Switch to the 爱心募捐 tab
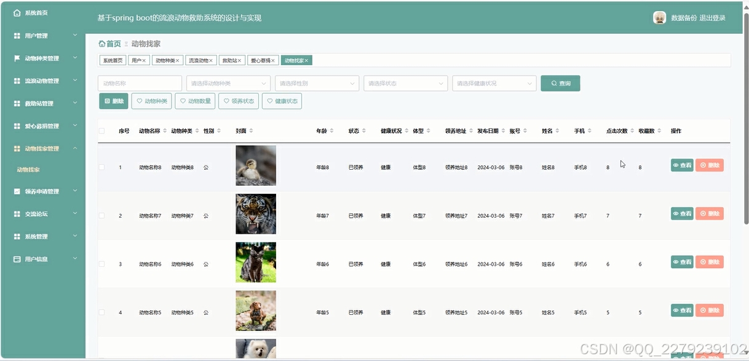This screenshot has width=749, height=361. (263, 60)
